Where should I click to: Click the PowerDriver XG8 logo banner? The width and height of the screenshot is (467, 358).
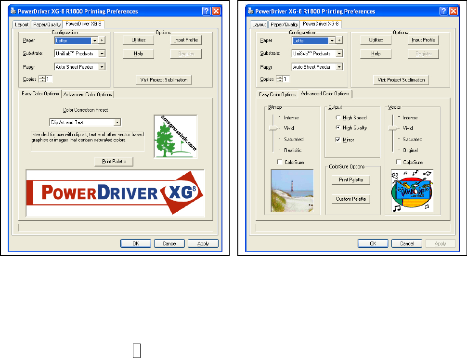click(115, 193)
